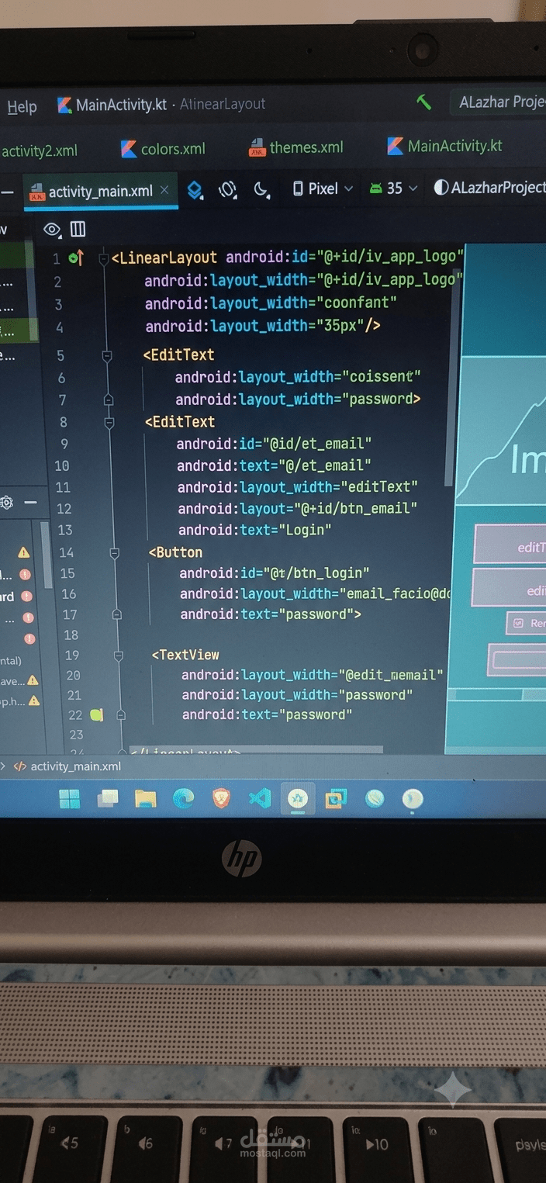The height and width of the screenshot is (1183, 546).
Task: Open Brave browser from the taskbar
Action: click(222, 798)
